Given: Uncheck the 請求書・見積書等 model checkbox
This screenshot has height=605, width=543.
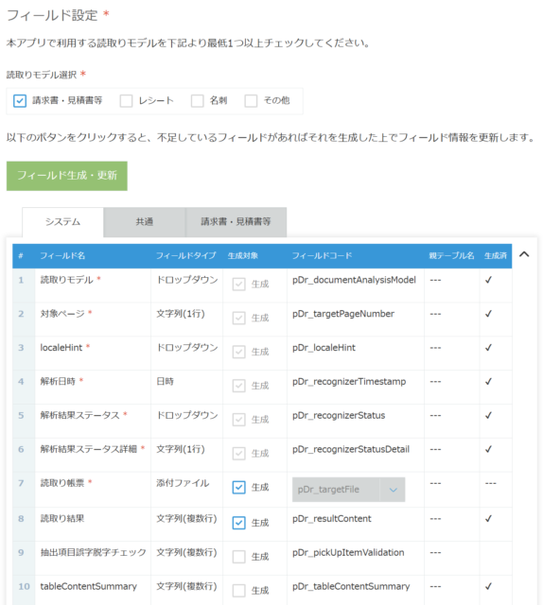Looking at the screenshot, I should (20, 101).
